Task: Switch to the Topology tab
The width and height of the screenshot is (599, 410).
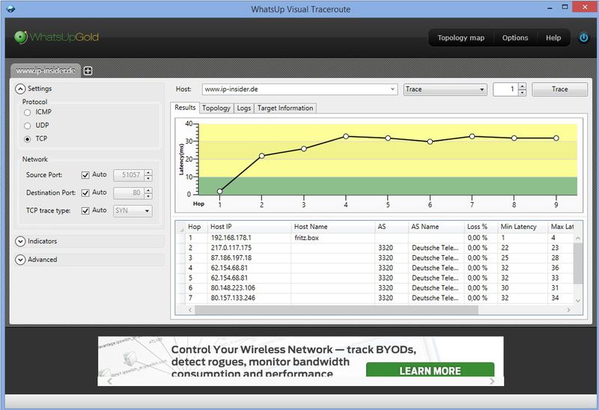Action: pyautogui.click(x=216, y=108)
